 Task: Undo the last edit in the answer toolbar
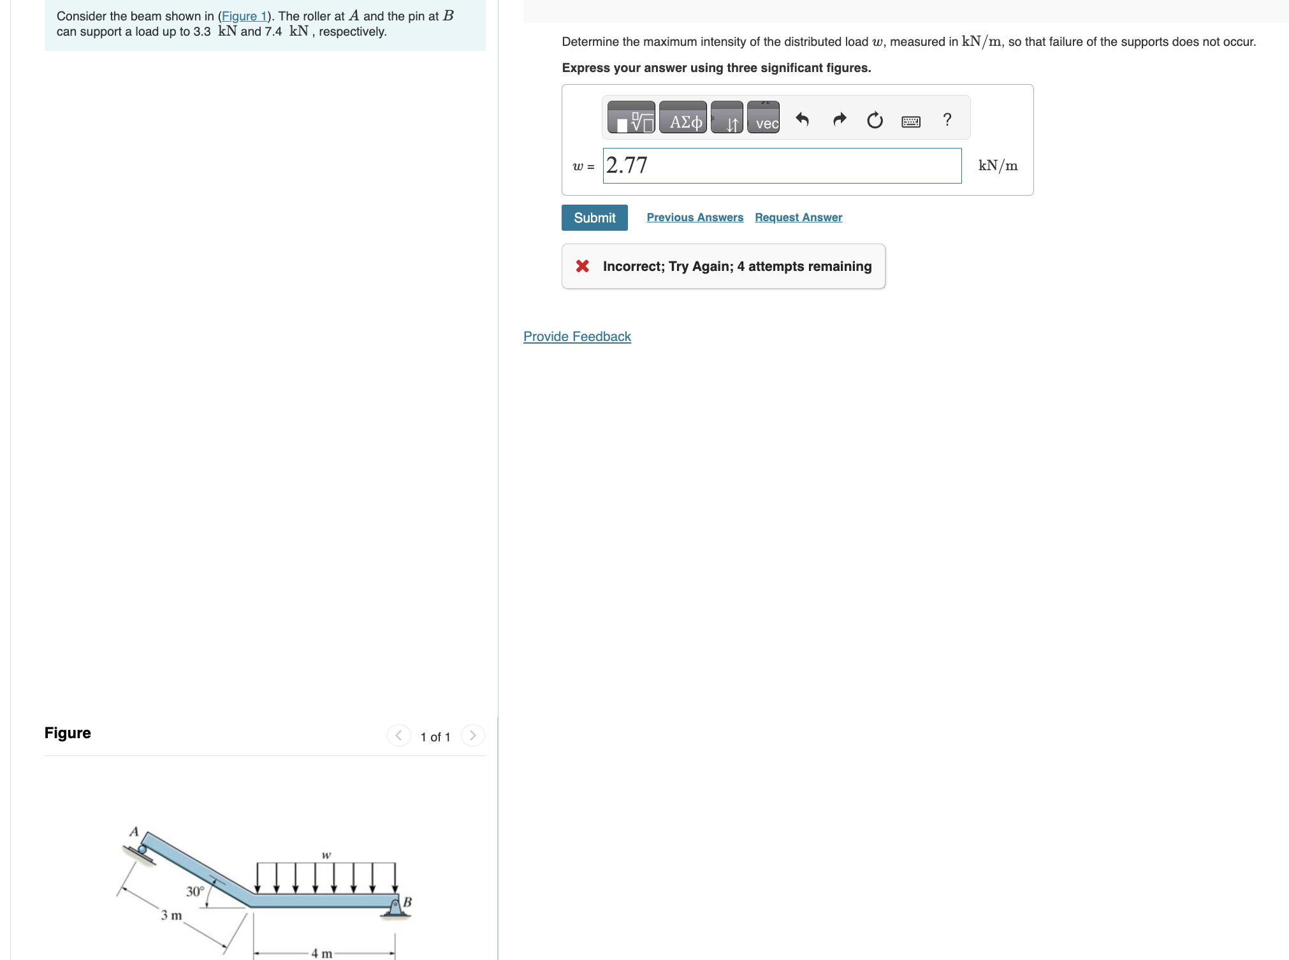[x=802, y=119]
